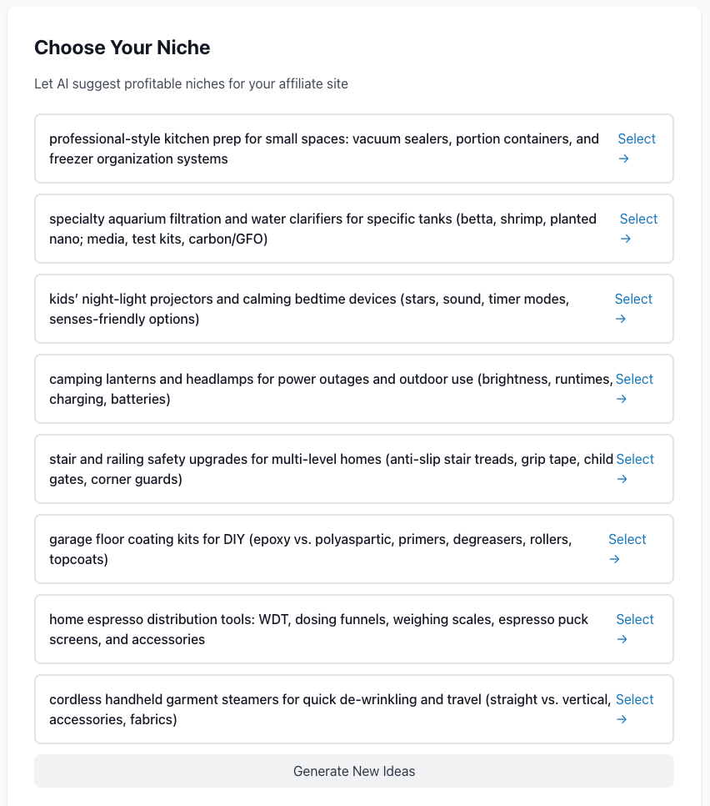Select the home espresso distribution tools niche
710x806 pixels.
tap(635, 630)
